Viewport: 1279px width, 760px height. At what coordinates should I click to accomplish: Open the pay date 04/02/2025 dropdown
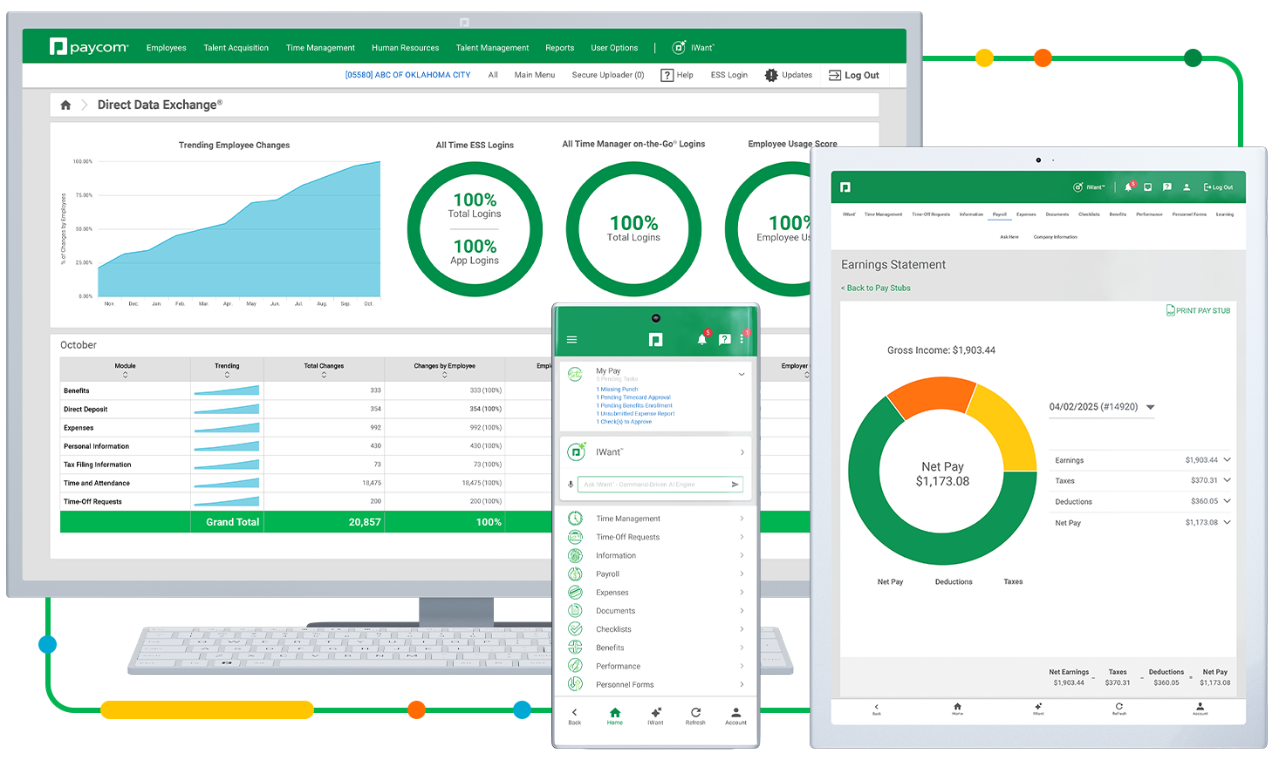pos(1150,407)
